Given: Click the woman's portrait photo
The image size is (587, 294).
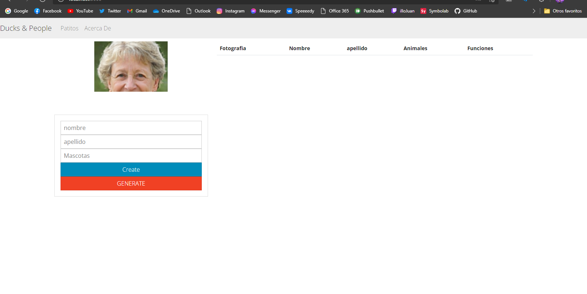Looking at the screenshot, I should click(131, 66).
